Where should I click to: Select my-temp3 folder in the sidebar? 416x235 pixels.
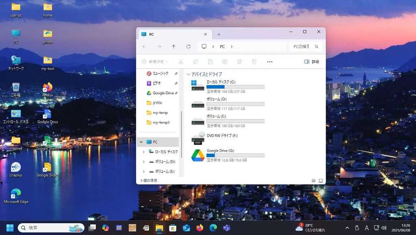161,122
